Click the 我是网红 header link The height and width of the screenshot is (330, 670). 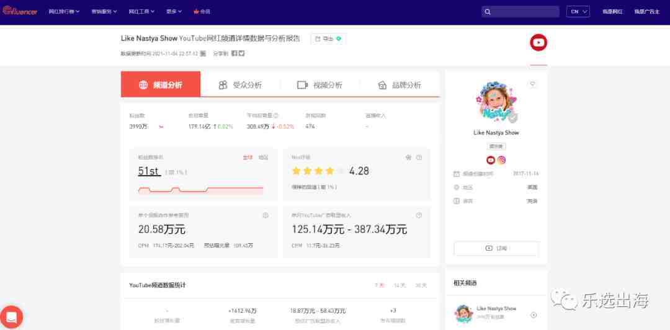click(613, 12)
